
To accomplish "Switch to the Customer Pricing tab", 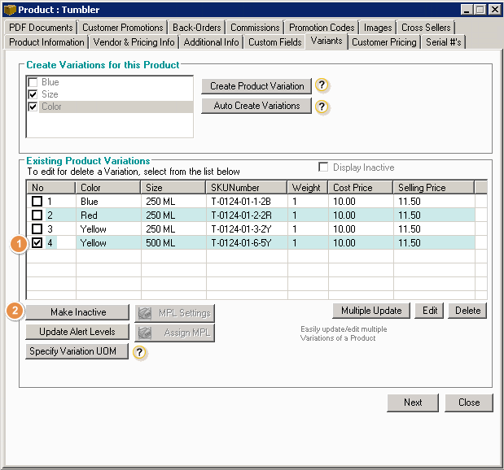I will (x=384, y=42).
